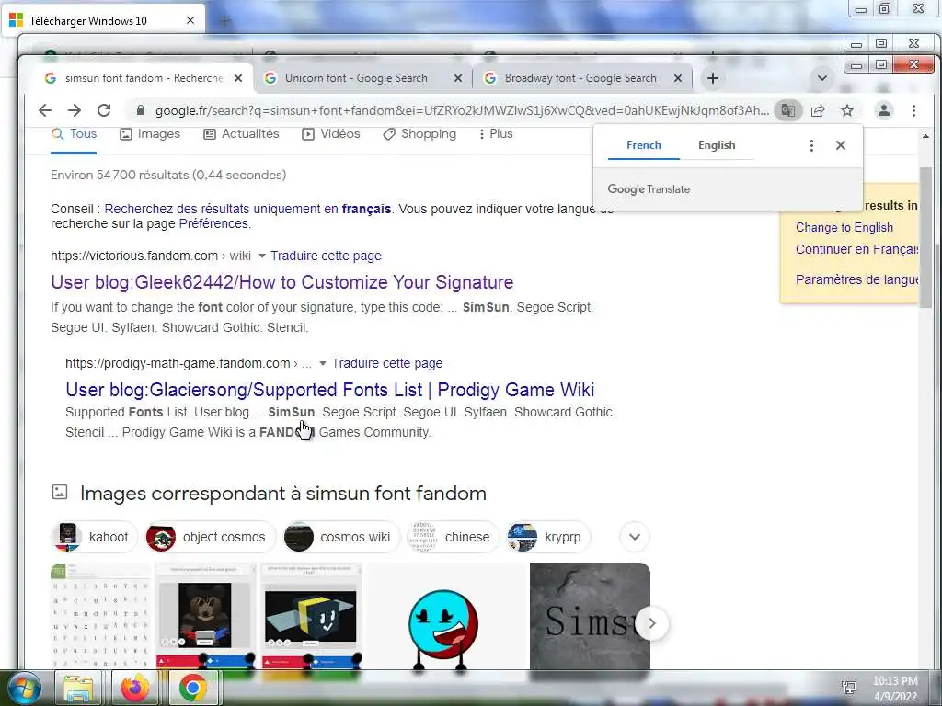Select the kahoot image filter chip
Image resolution: width=942 pixels, height=706 pixels.
point(95,537)
